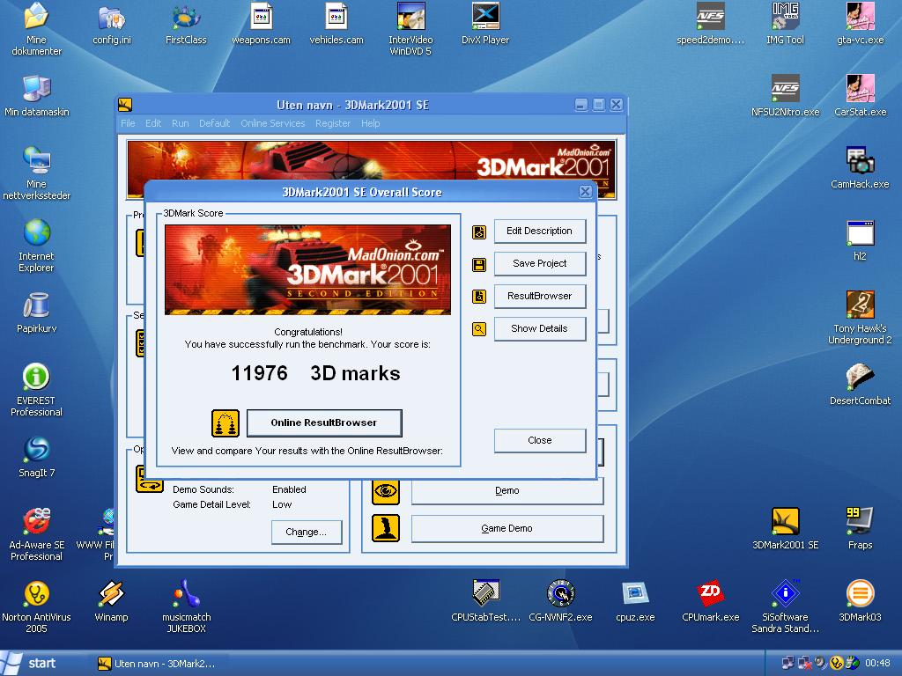Click the Edit Description document icon
The height and width of the screenshot is (676, 902).
click(479, 231)
